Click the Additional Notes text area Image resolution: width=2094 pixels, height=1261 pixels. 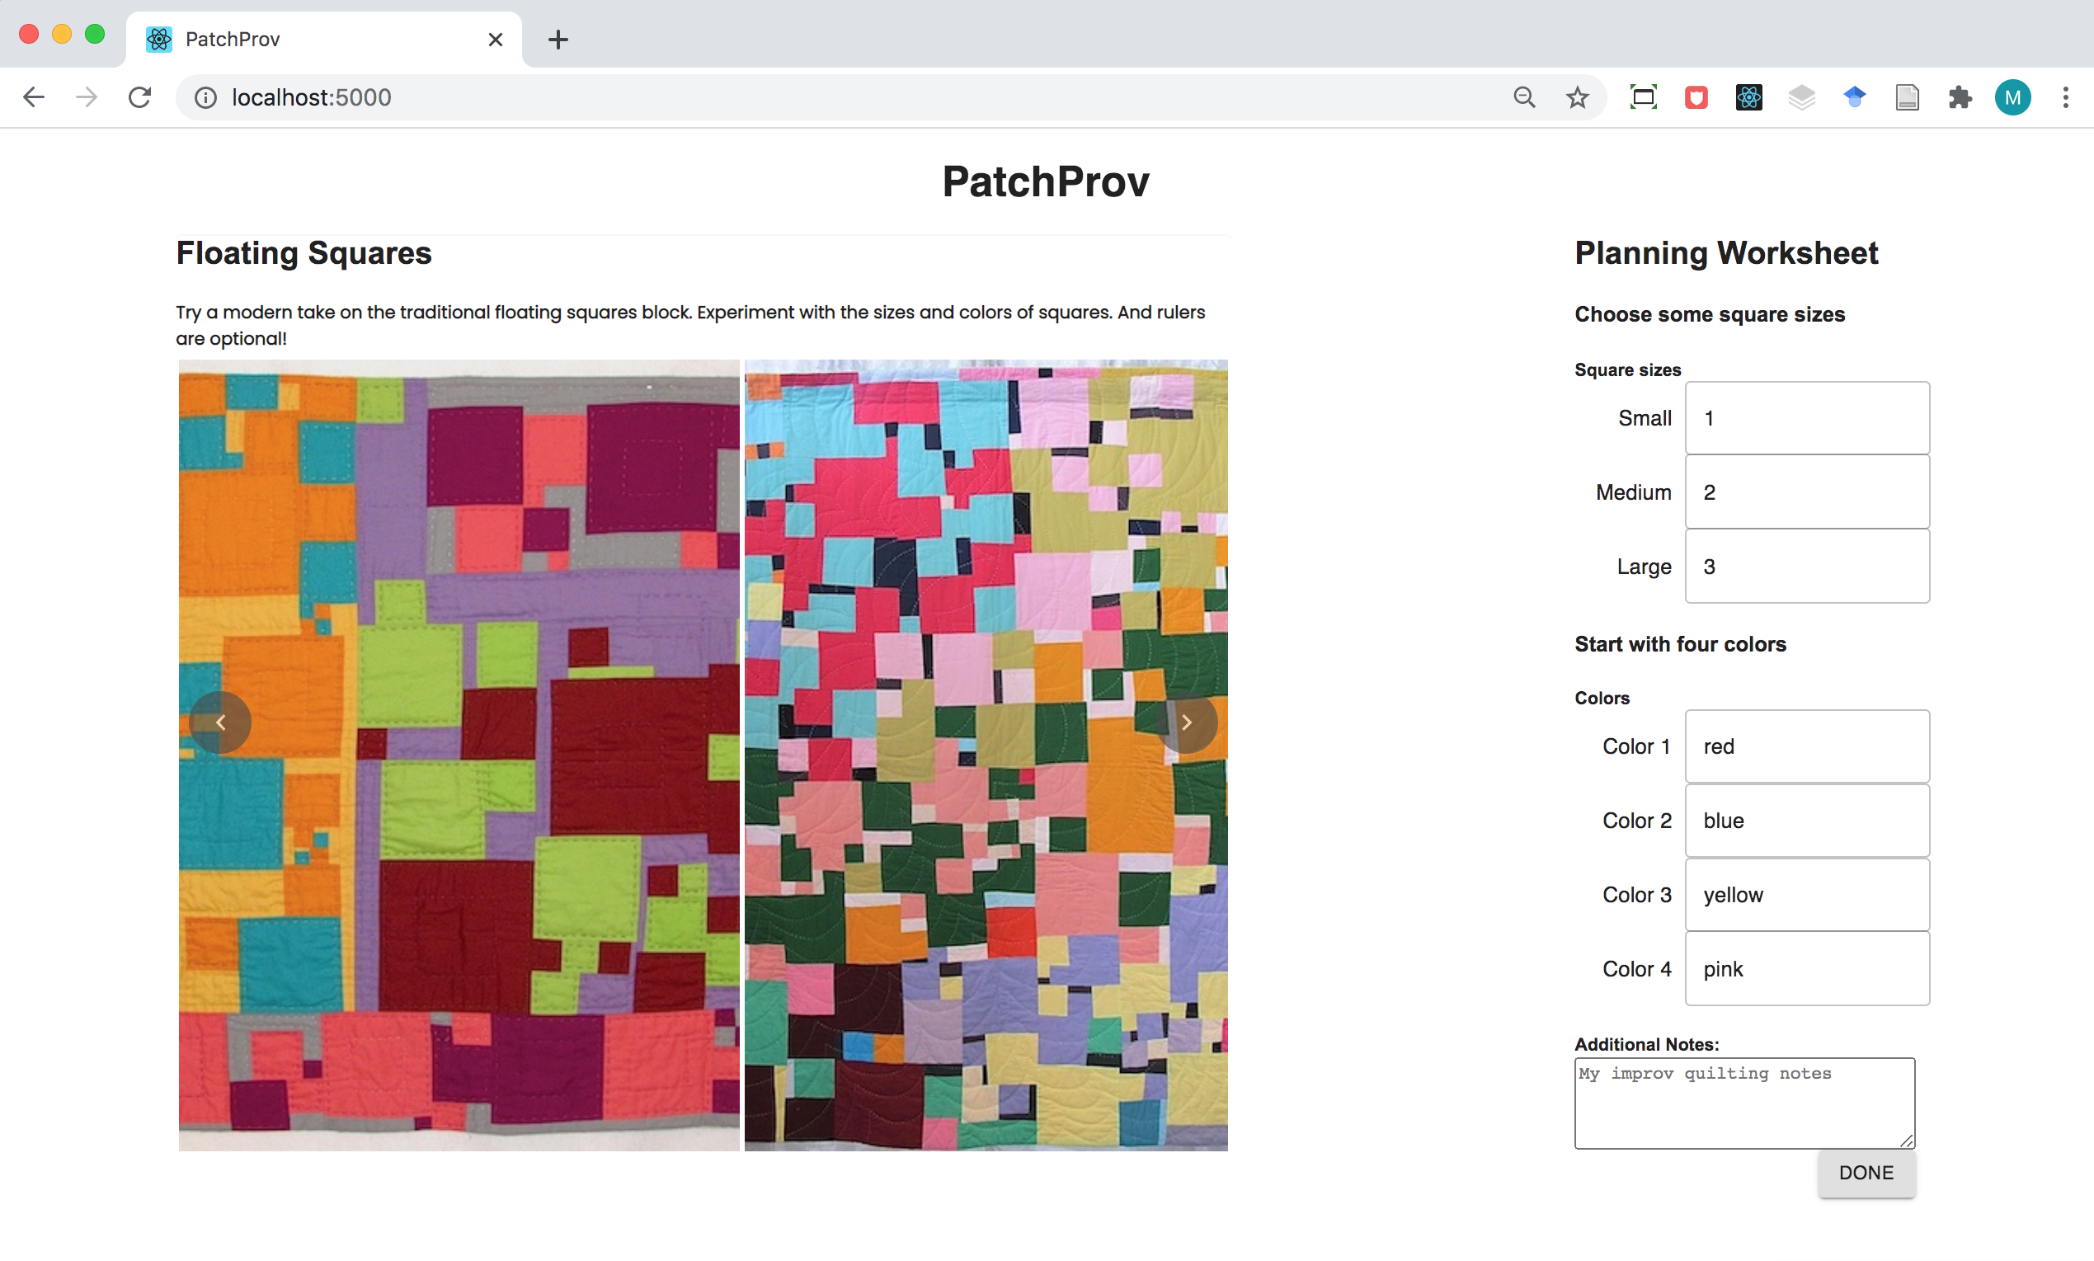coord(1744,1103)
